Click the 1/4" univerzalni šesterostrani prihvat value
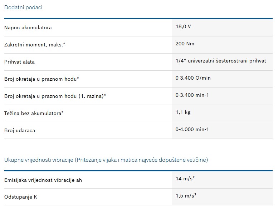 tap(221, 61)
